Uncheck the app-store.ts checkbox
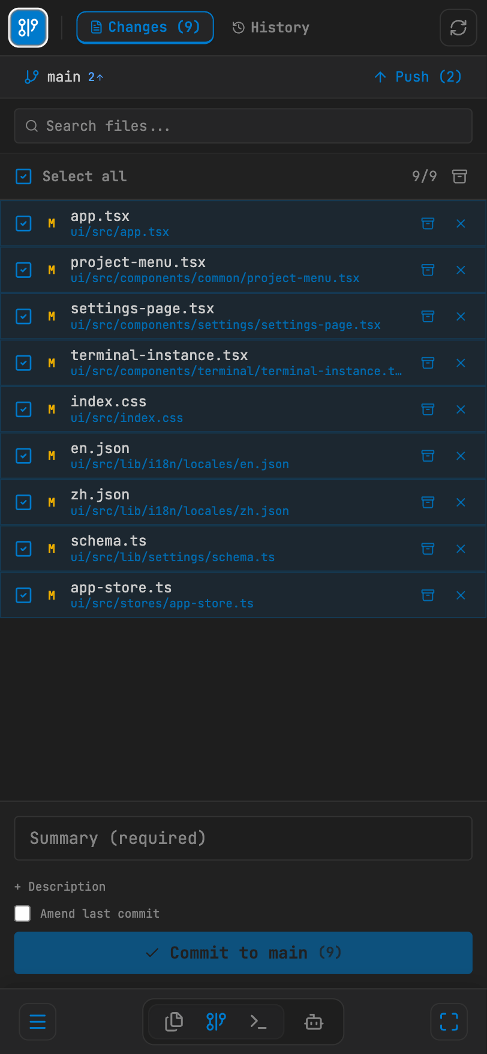The image size is (487, 1054). pos(23,595)
